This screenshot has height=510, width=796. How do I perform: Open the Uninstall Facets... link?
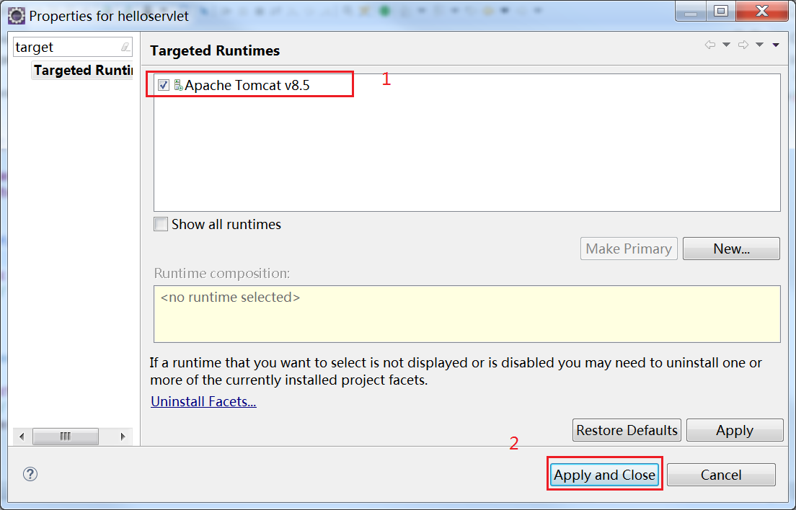pyautogui.click(x=203, y=401)
